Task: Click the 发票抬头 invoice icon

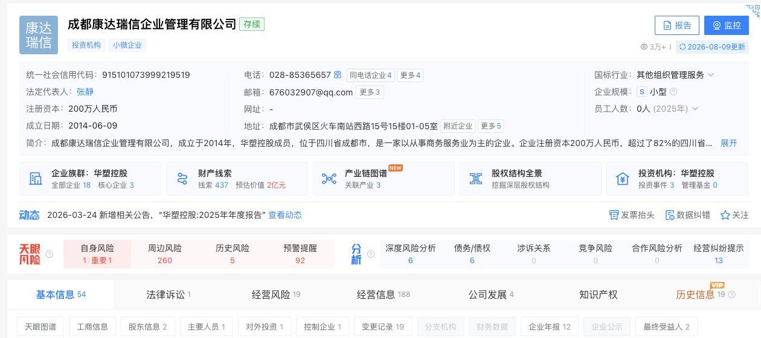Action: click(614, 215)
